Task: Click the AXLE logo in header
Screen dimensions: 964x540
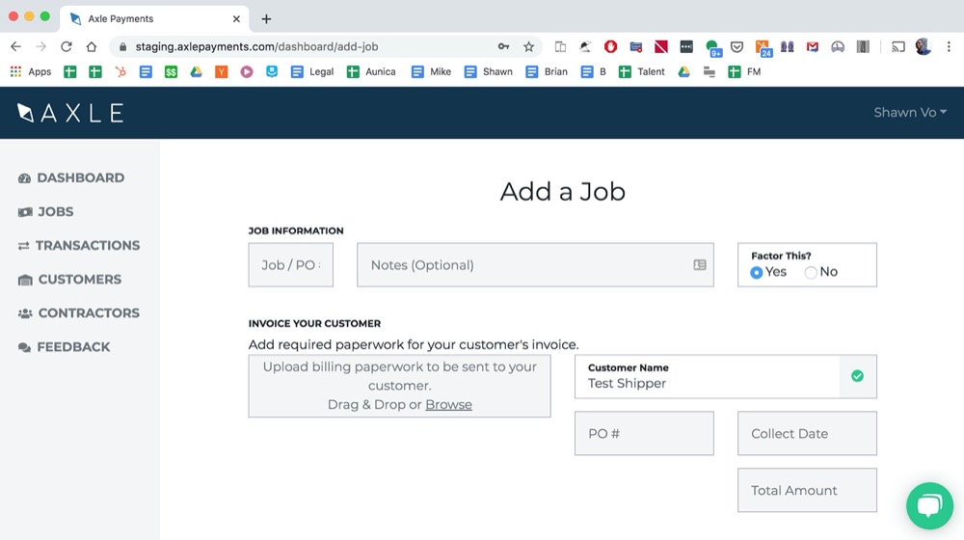Action: (70, 113)
